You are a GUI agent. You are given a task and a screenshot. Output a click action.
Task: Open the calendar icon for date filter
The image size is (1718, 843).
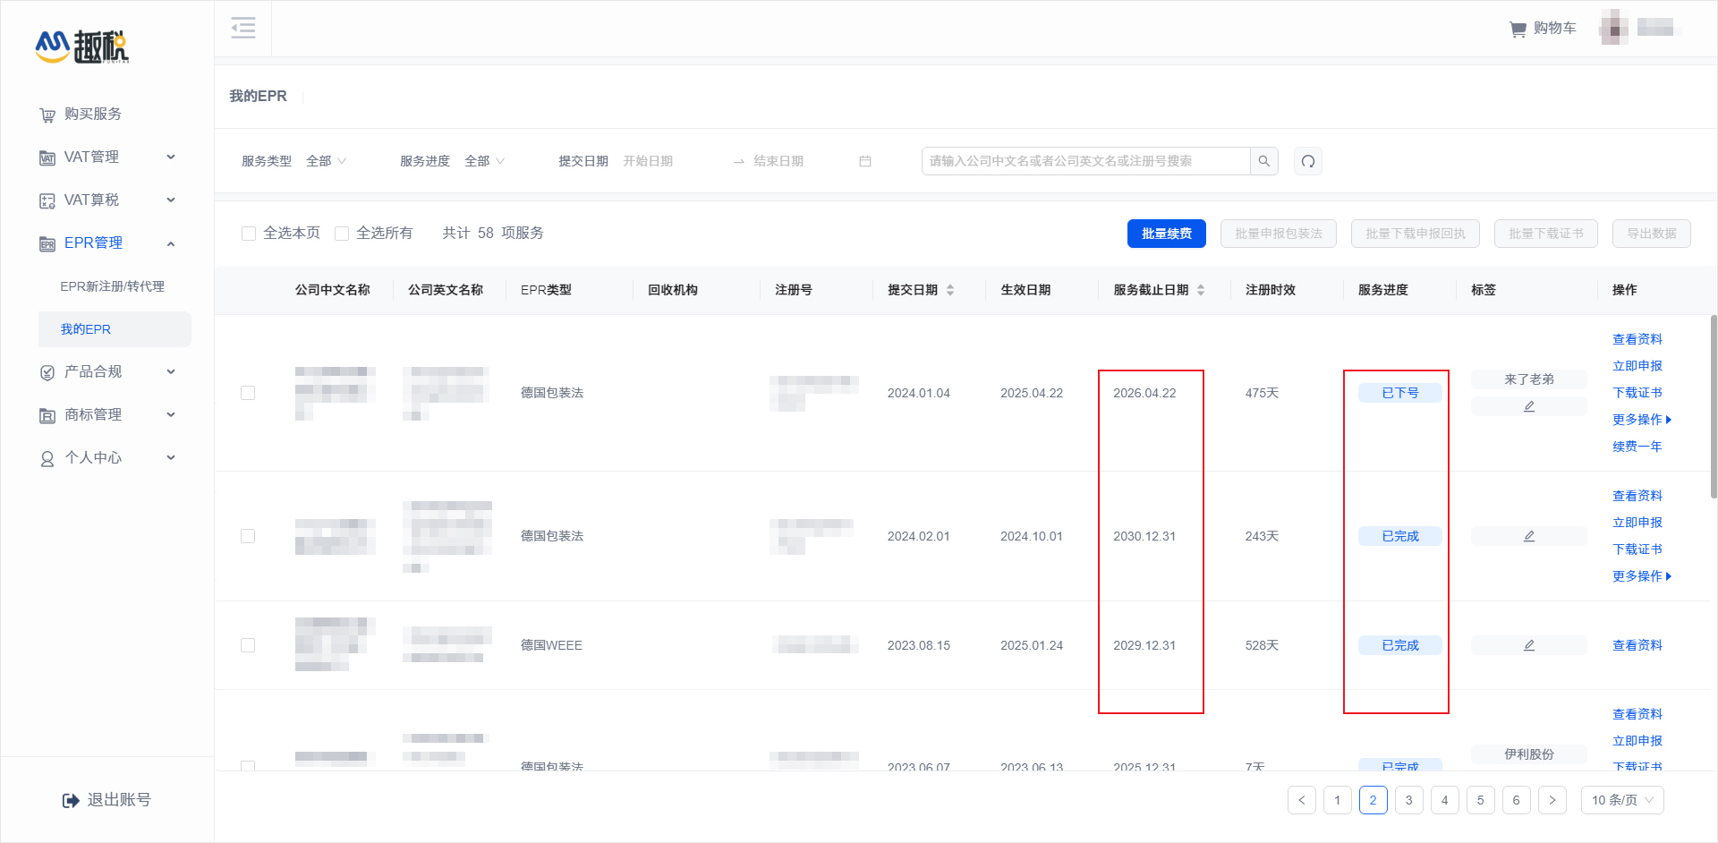click(864, 161)
